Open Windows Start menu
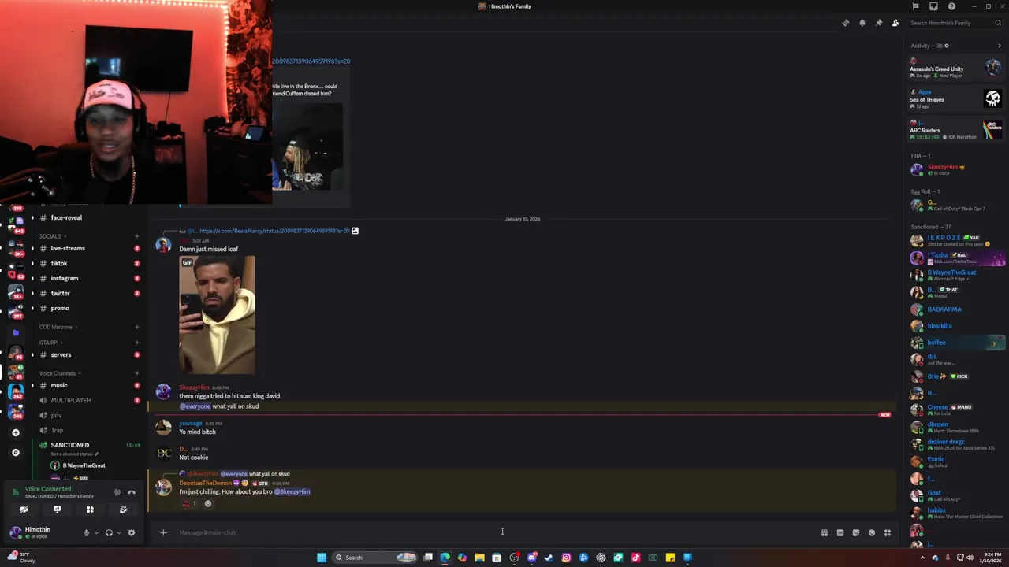 tap(322, 558)
